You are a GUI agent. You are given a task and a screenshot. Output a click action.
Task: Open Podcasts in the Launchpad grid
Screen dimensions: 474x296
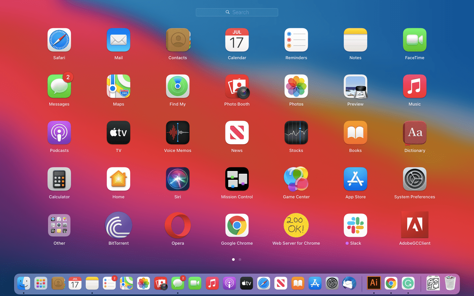tap(59, 133)
